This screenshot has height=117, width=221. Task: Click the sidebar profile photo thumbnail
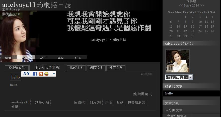pyautogui.click(x=177, y=61)
